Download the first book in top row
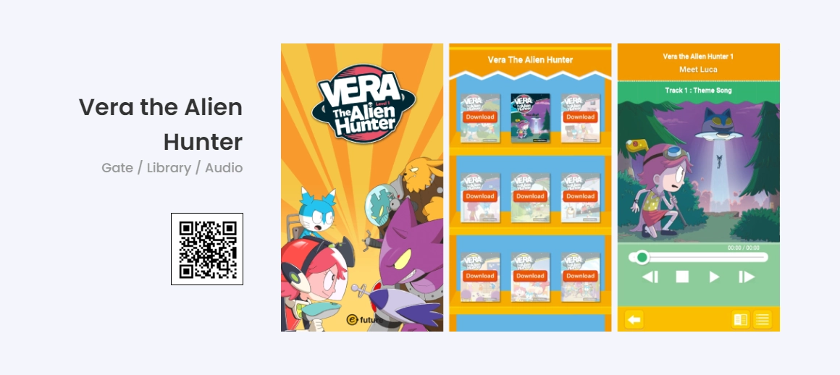Image resolution: width=840 pixels, height=375 pixels. pos(480,117)
